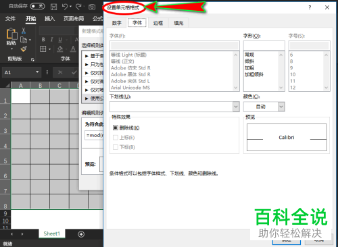Click the camera screenshot icon
This screenshot has width=338, height=247.
tap(92, 7)
